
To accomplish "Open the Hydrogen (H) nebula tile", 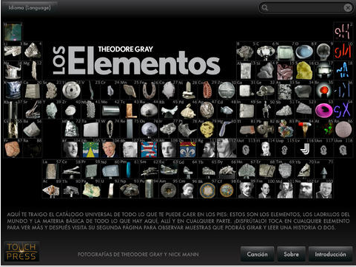I will [13, 32].
